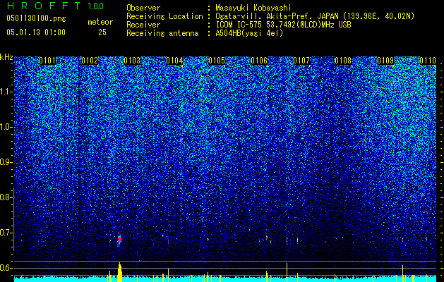Click the 0107 time marker
444x282 pixels.
click(x=301, y=61)
